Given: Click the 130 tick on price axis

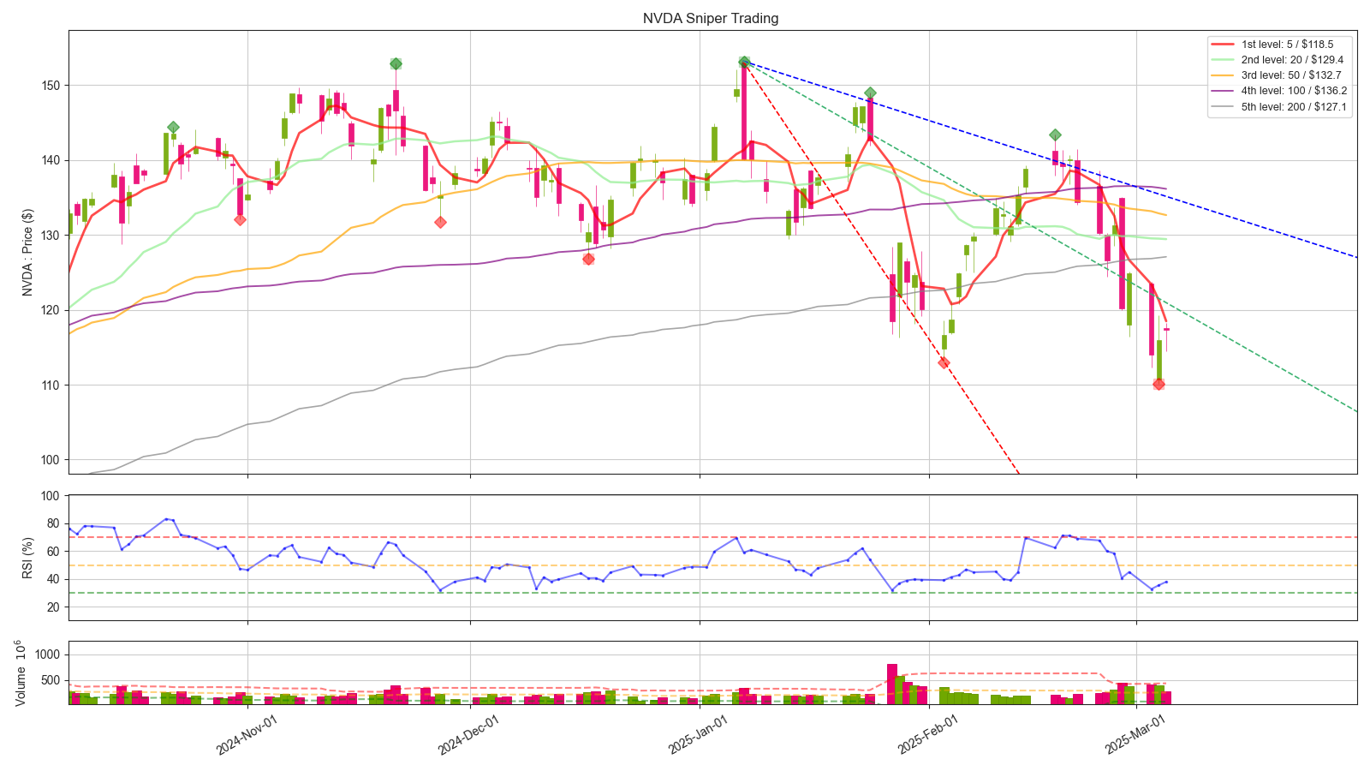Looking at the screenshot, I should pos(51,236).
